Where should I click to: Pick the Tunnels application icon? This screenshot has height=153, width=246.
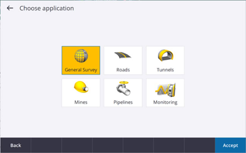pos(165,55)
